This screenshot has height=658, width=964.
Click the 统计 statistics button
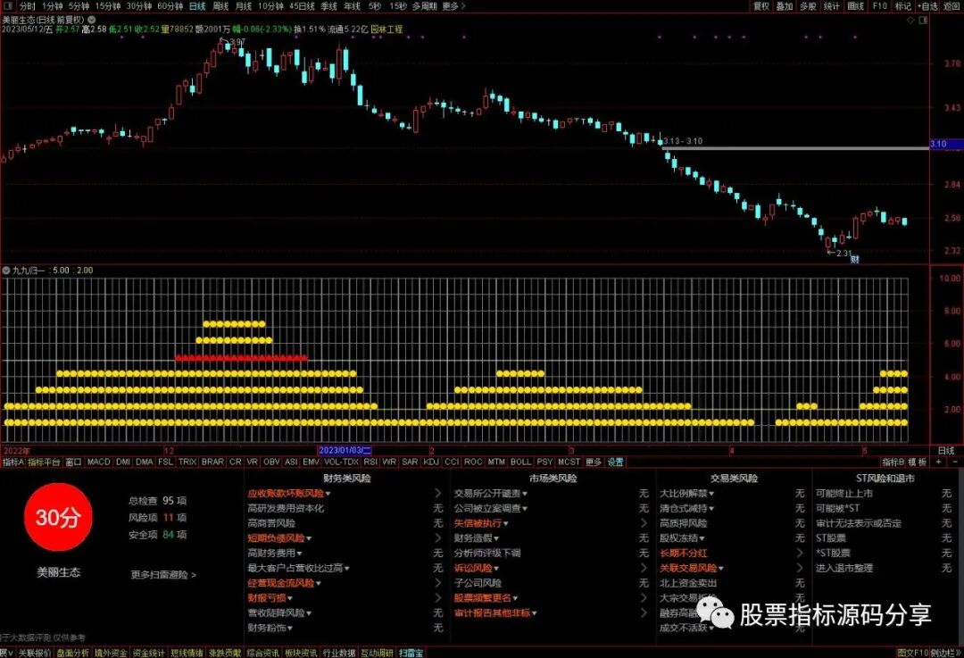click(x=831, y=6)
